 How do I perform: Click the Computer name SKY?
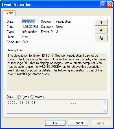(25, 42)
